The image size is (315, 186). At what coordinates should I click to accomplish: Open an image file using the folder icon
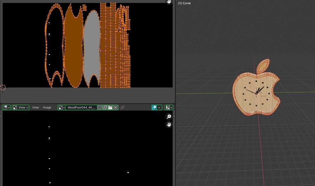[110, 107]
